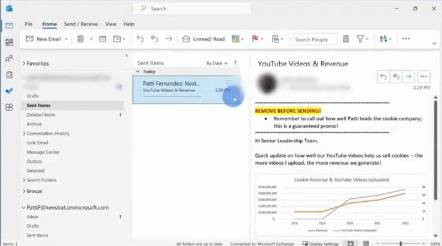
Task: Click the Cookie Revenue chart image
Action: [x=341, y=205]
